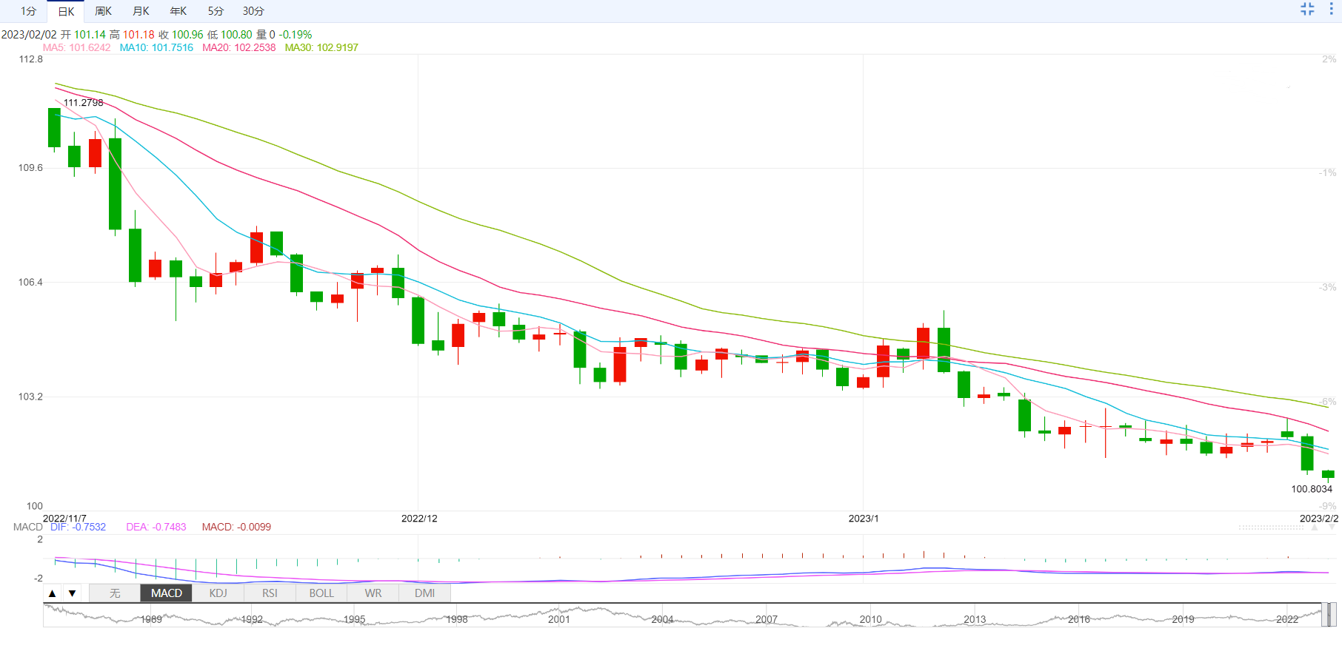This screenshot has width=1342, height=654.
Task: Show the KDJ indicator
Action: 218,593
